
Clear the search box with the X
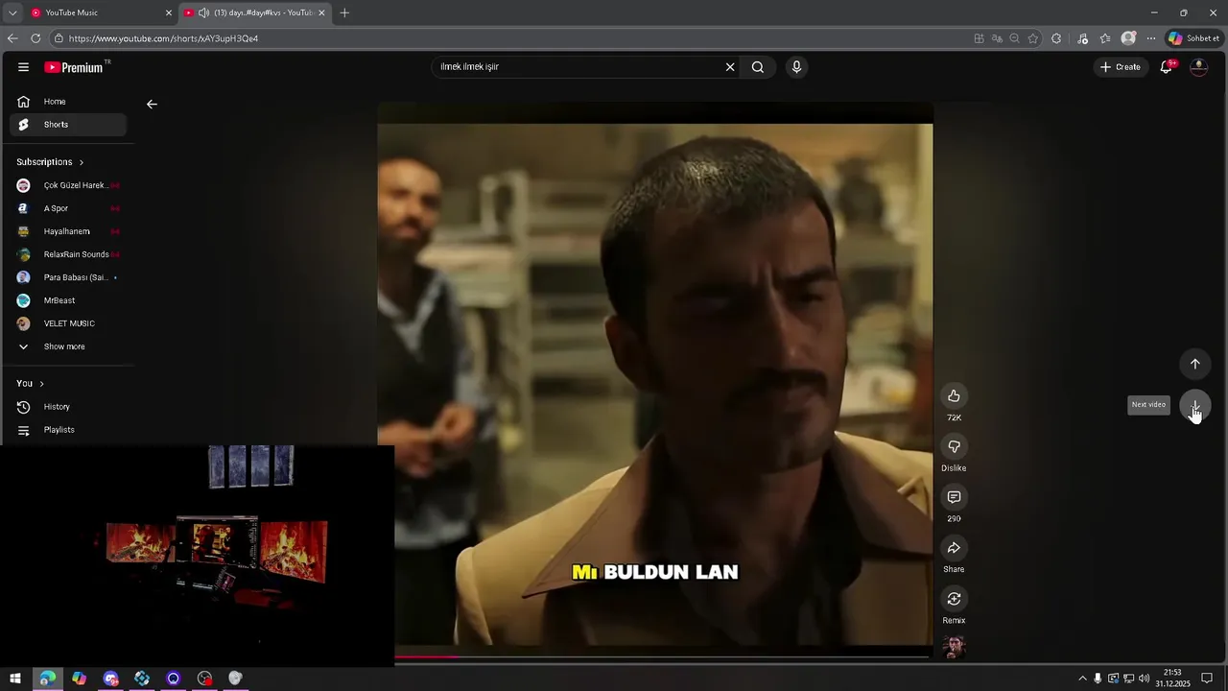[x=730, y=67]
